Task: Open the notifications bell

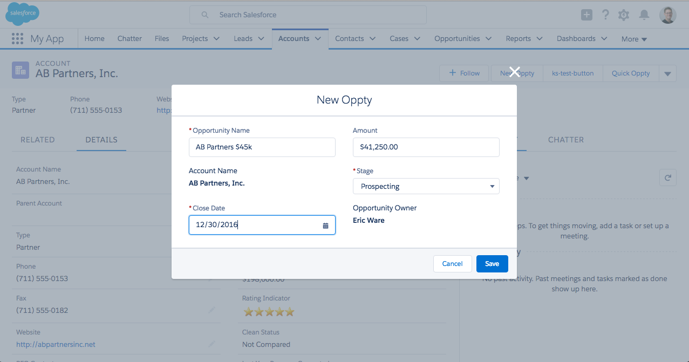Action: click(x=644, y=15)
